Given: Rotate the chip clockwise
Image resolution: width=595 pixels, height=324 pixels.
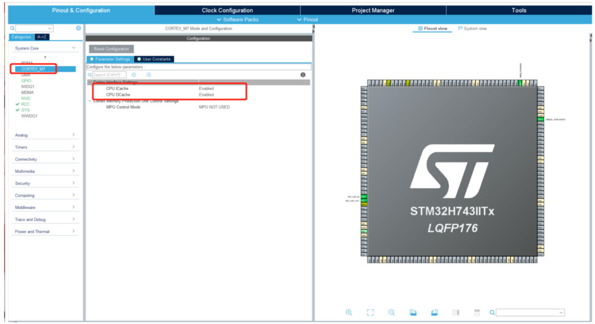Looking at the screenshot, I should pyautogui.click(x=413, y=312).
